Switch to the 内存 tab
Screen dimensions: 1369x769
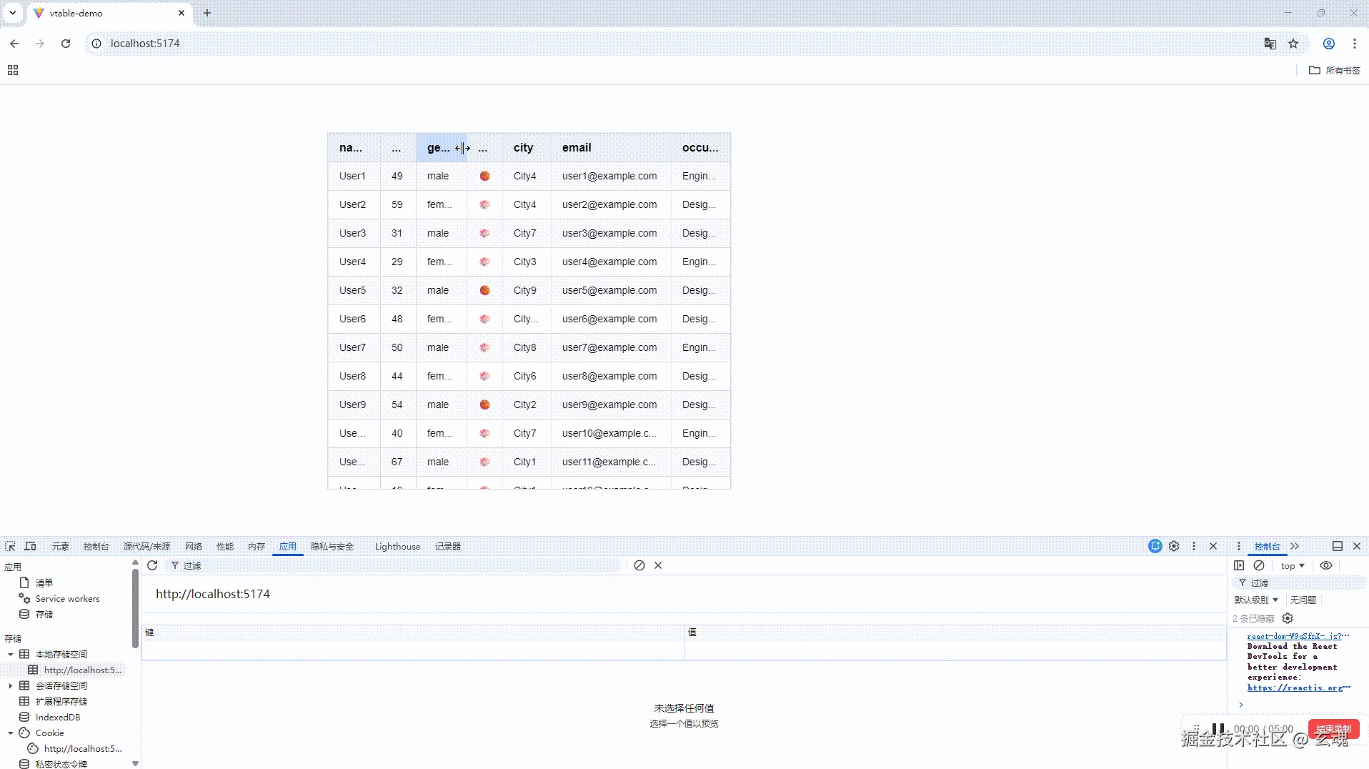257,546
